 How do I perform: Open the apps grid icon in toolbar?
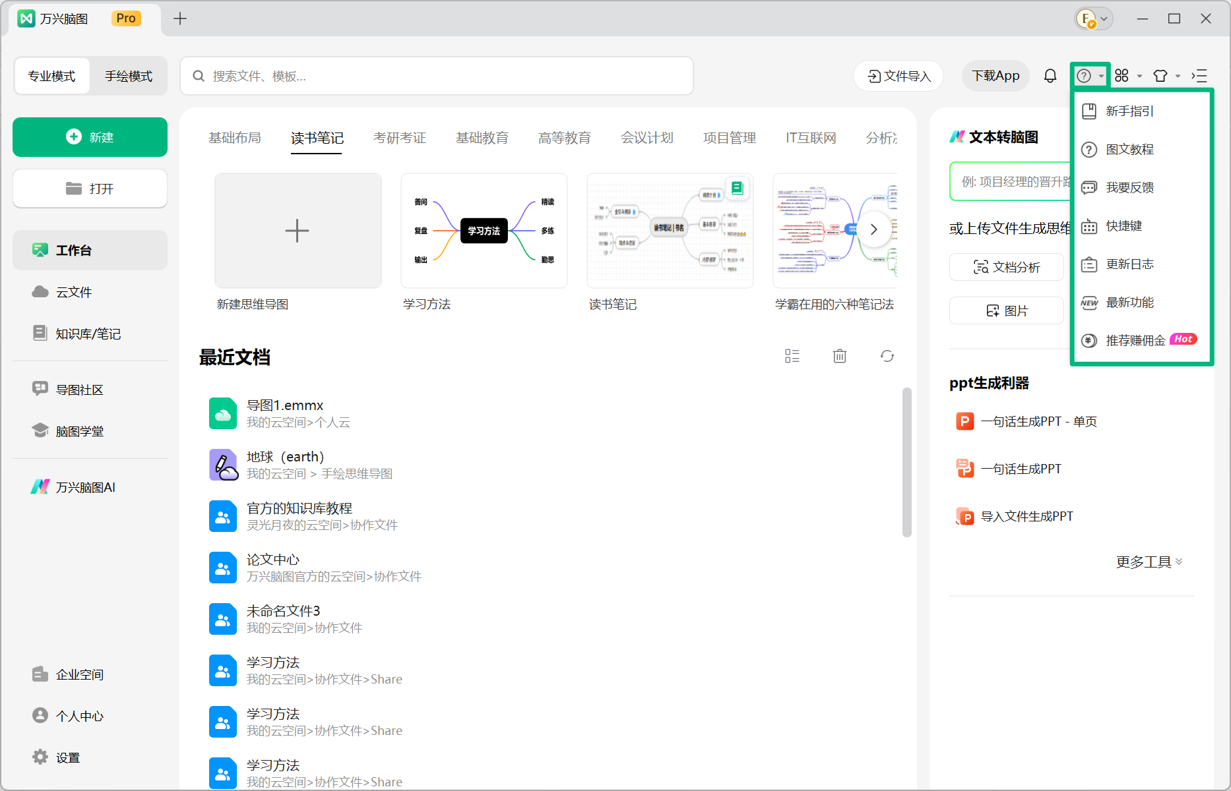[x=1121, y=76]
